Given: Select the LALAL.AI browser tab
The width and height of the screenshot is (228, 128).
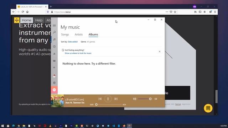Looking at the screenshot, I should tap(32, 7).
